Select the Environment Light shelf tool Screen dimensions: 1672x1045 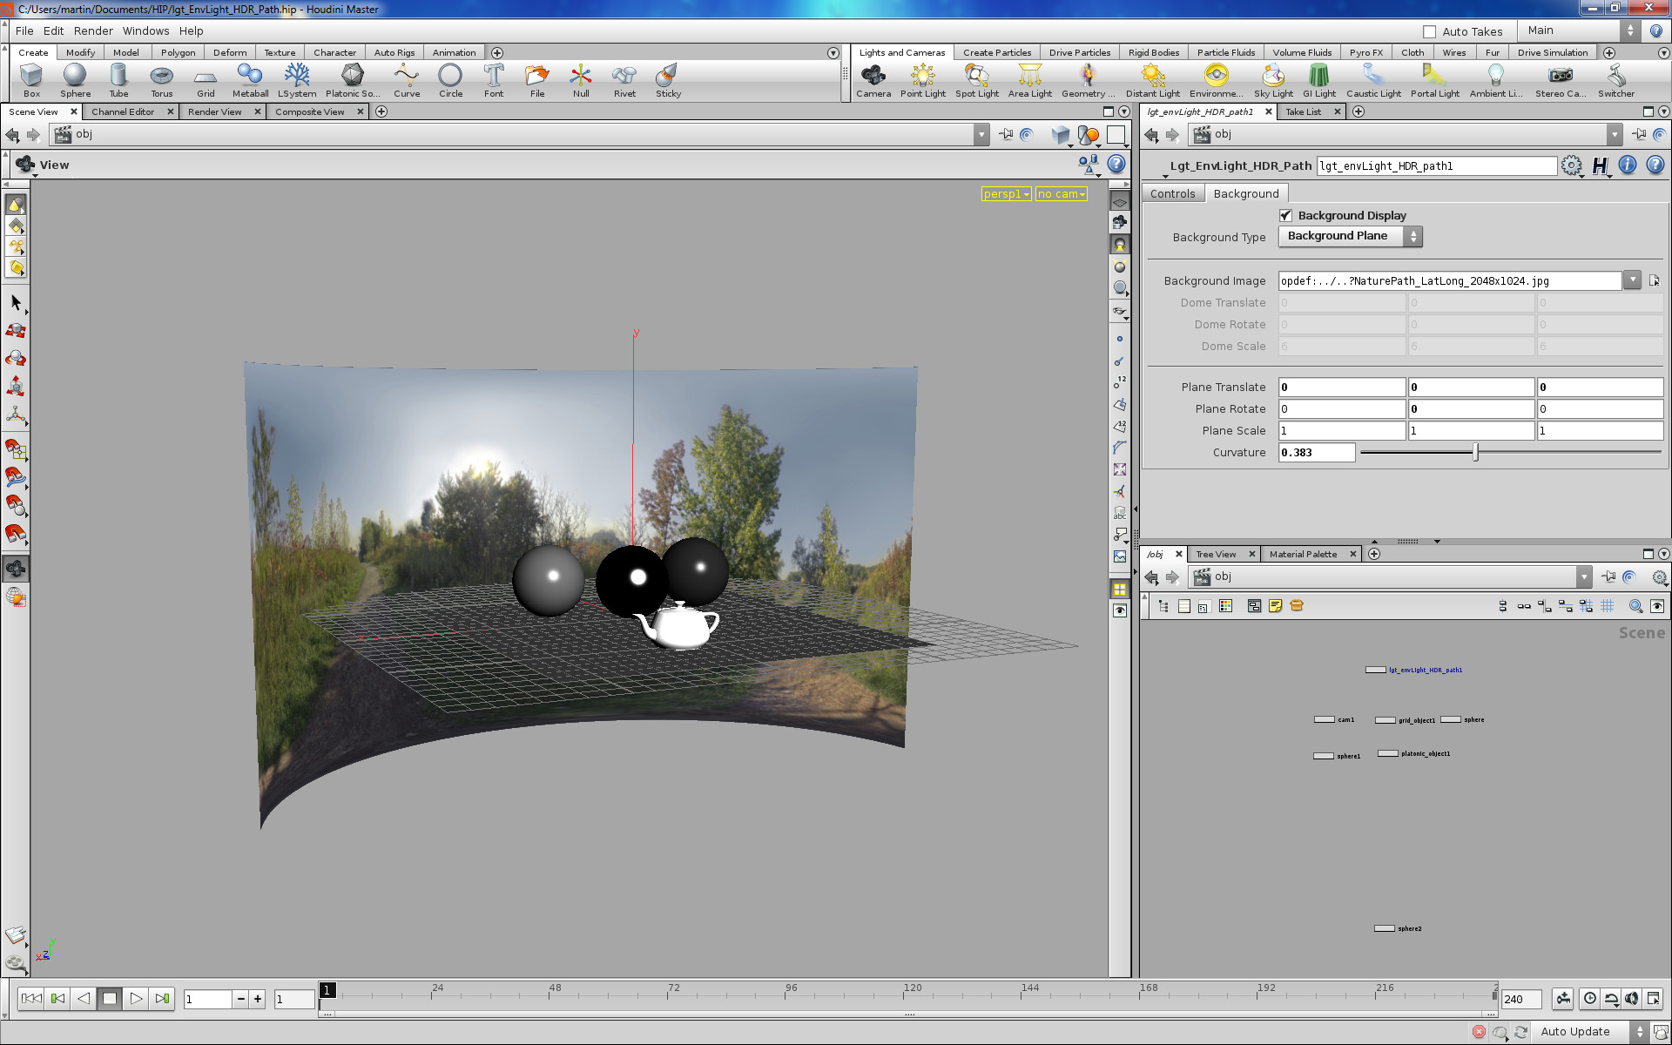(1214, 79)
